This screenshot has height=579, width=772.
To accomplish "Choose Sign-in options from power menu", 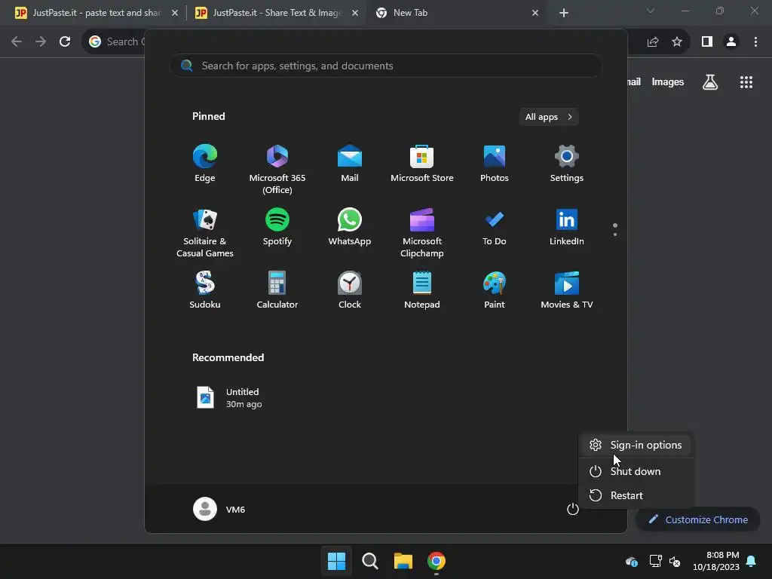I will click(636, 445).
